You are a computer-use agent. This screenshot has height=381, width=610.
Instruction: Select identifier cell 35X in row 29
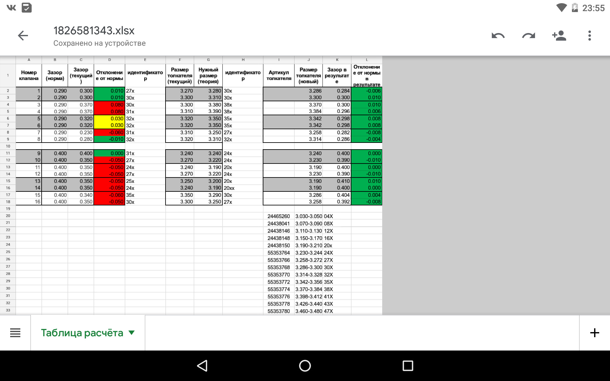point(337,282)
